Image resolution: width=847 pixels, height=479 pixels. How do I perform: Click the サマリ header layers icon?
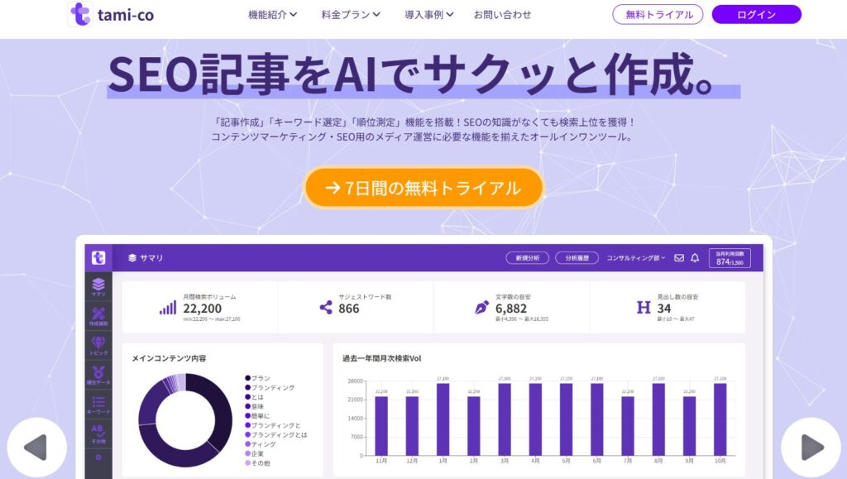132,258
